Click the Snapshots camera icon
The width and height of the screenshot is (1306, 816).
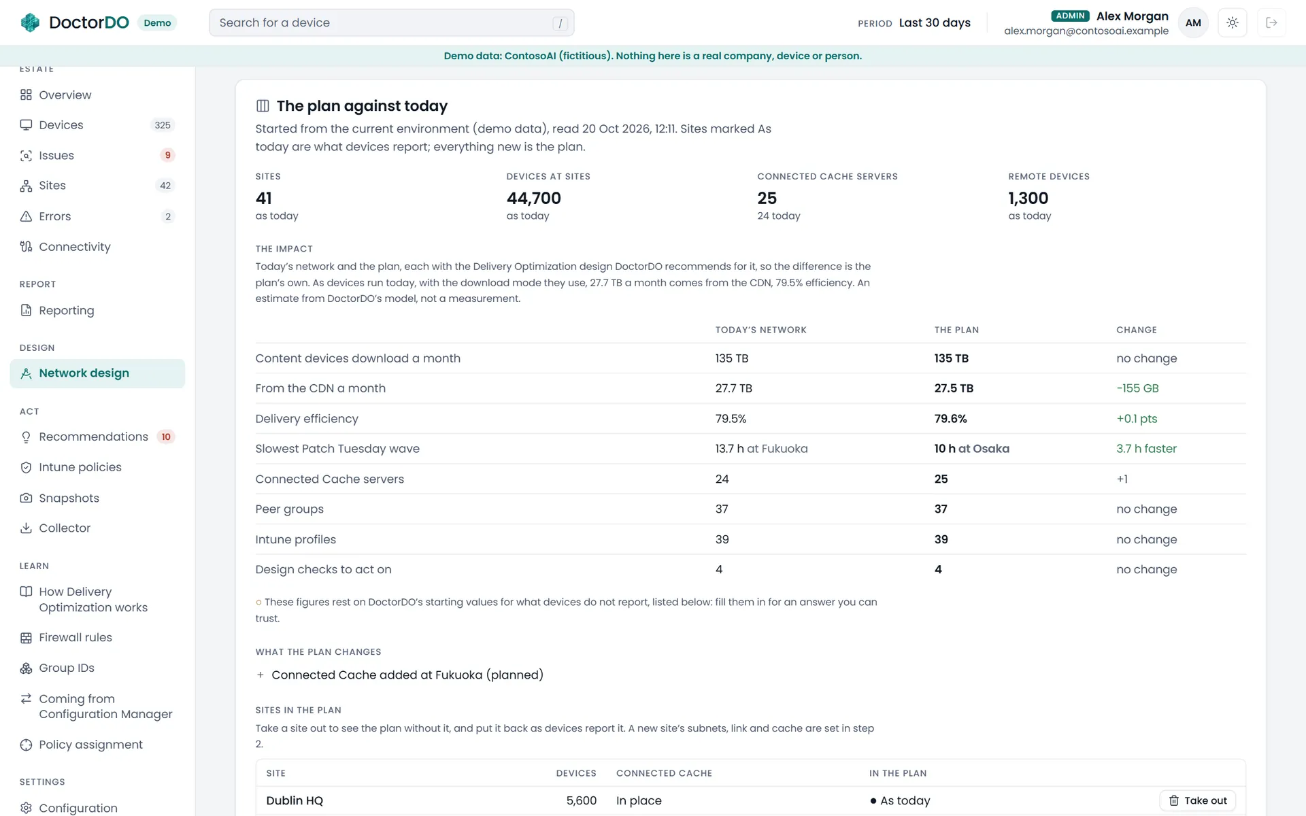pyautogui.click(x=26, y=498)
